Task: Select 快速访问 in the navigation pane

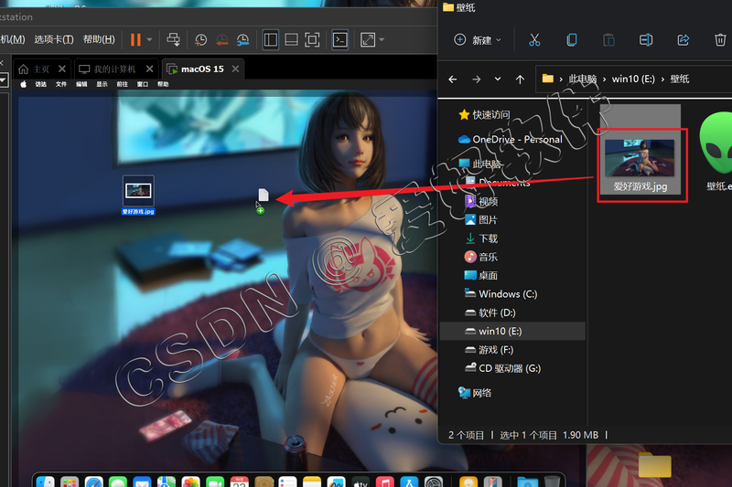Action: 484,114
